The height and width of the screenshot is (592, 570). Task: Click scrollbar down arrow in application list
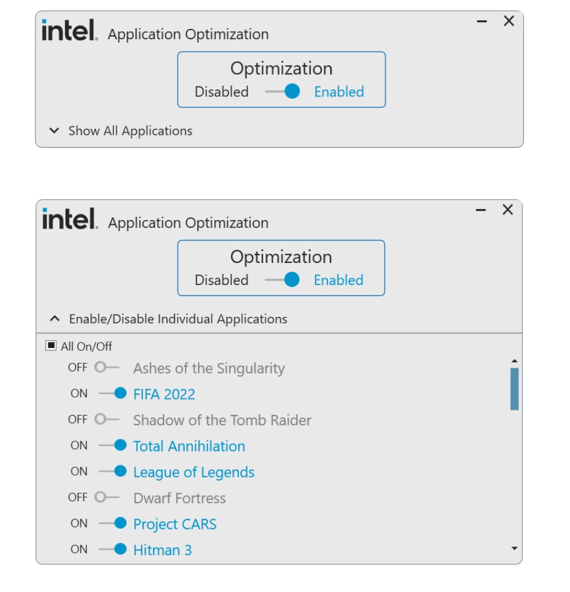click(x=514, y=548)
